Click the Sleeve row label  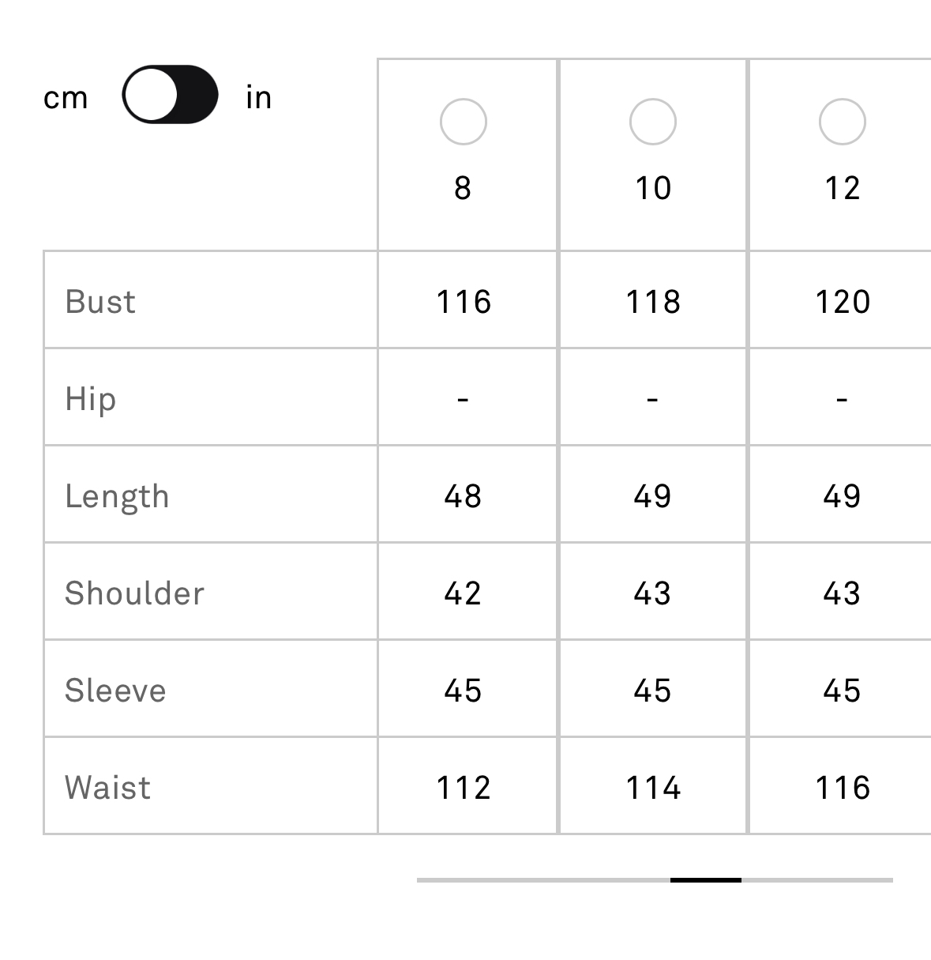click(115, 691)
